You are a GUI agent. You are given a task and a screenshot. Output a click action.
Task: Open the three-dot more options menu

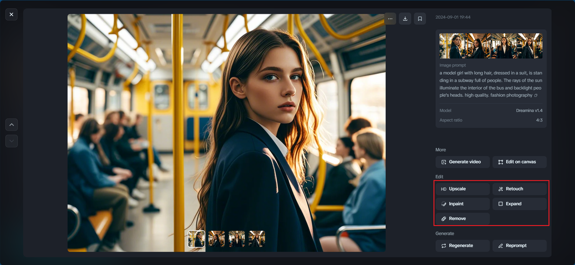point(390,18)
